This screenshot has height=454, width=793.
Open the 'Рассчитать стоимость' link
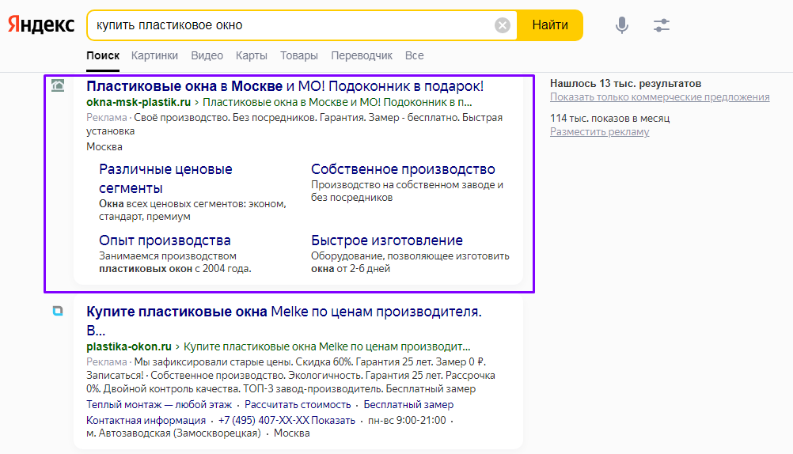click(x=298, y=404)
